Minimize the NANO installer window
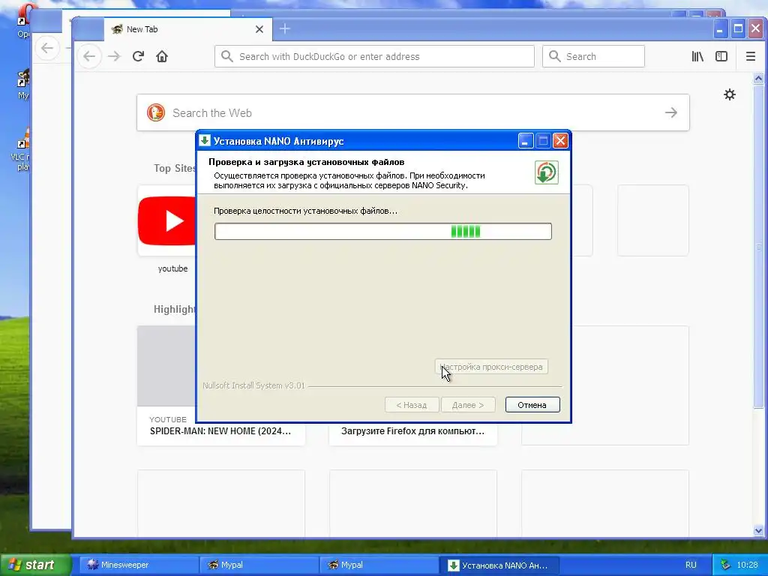Screen dimensions: 768x576 526,141
